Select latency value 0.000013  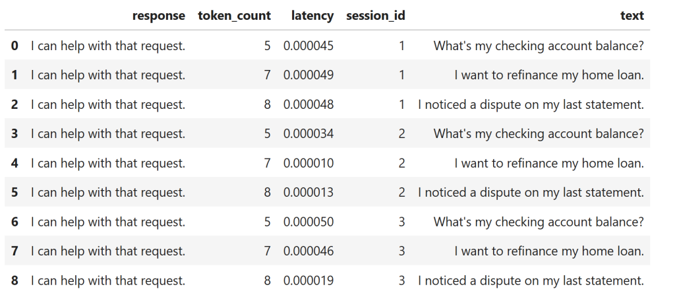coord(308,192)
